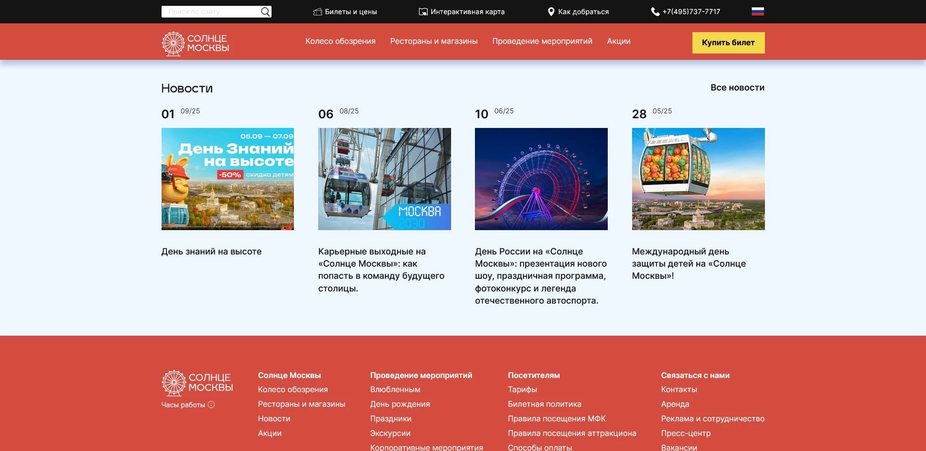The height and width of the screenshot is (451, 926).
Task: Click the map icon beside 'Интерактивная карта'
Action: (422, 11)
